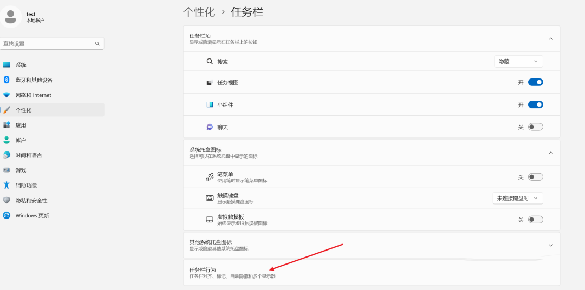The height and width of the screenshot is (290, 585).
Task: Open 时间和语言 settings category
Action: 52,155
